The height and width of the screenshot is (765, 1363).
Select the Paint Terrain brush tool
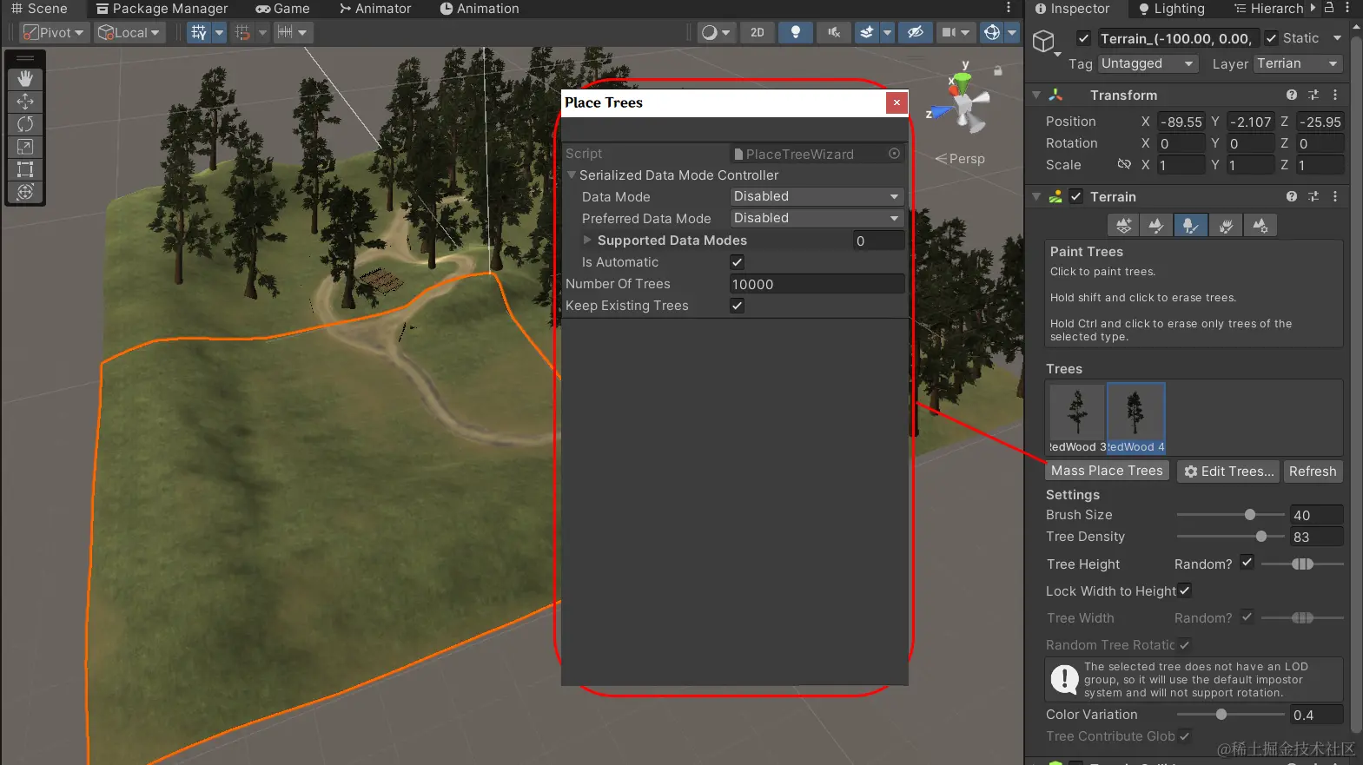[x=1156, y=226]
